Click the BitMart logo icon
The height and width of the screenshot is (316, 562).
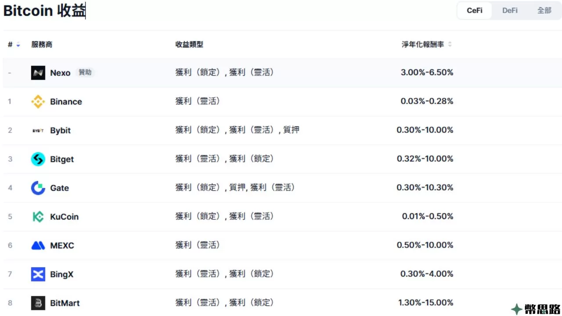(38, 303)
